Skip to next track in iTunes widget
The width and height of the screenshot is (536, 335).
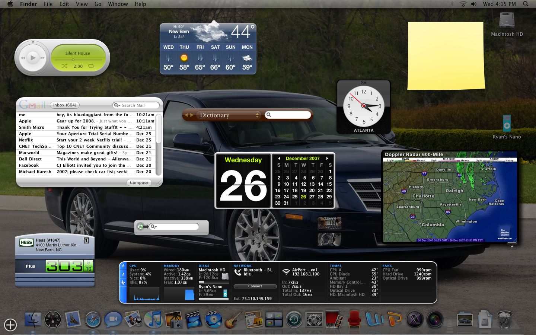(42, 58)
